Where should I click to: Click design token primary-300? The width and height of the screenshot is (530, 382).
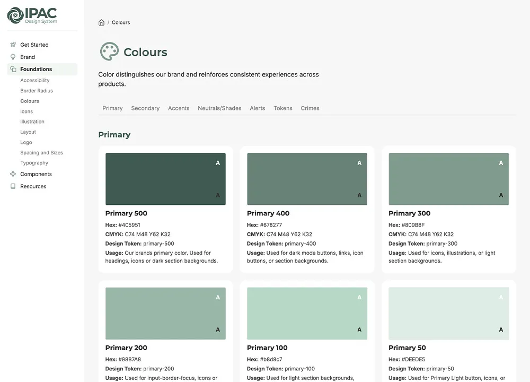click(442, 244)
